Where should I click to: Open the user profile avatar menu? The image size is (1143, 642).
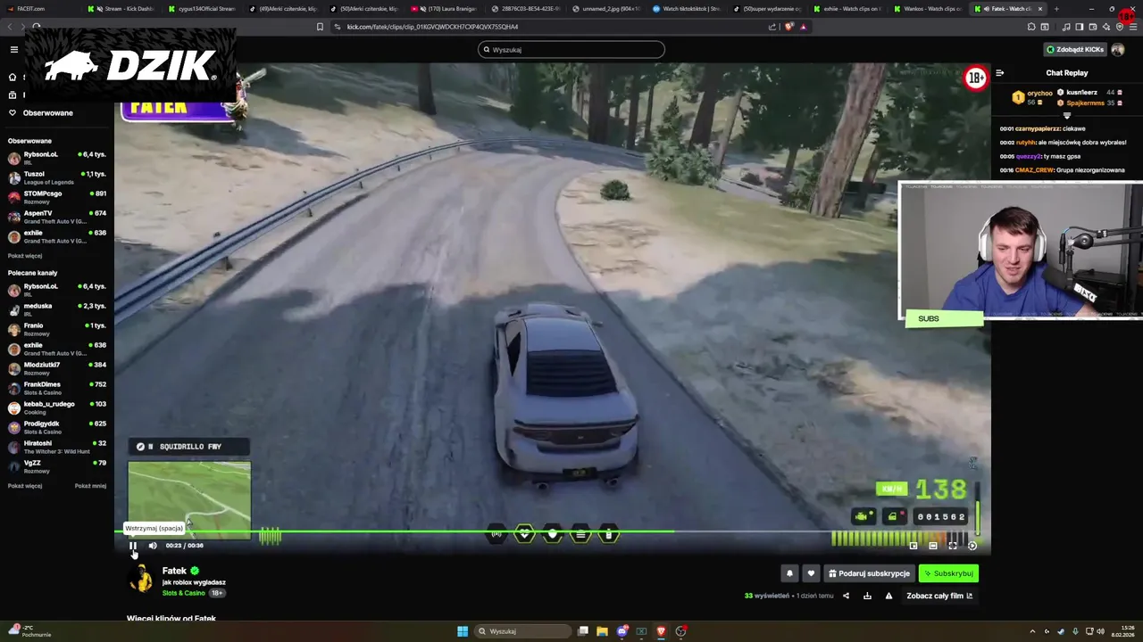click(1117, 49)
